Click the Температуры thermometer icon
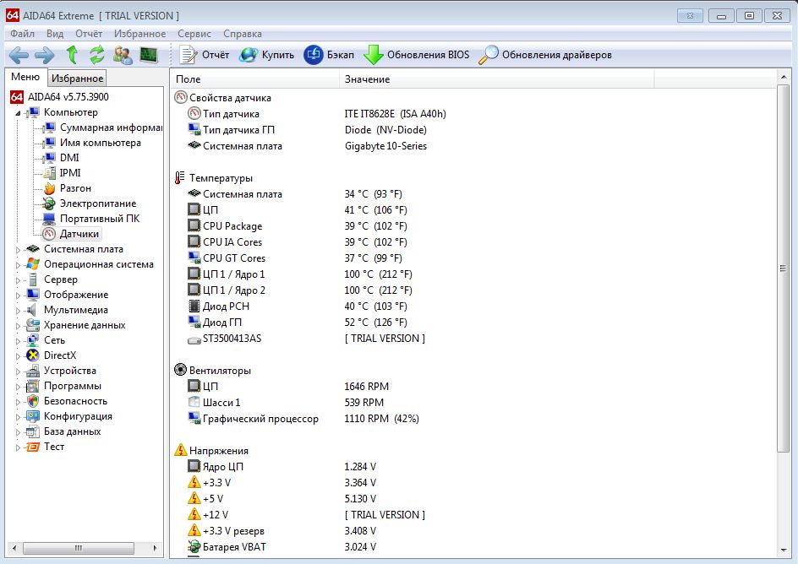The image size is (798, 564). [x=180, y=178]
